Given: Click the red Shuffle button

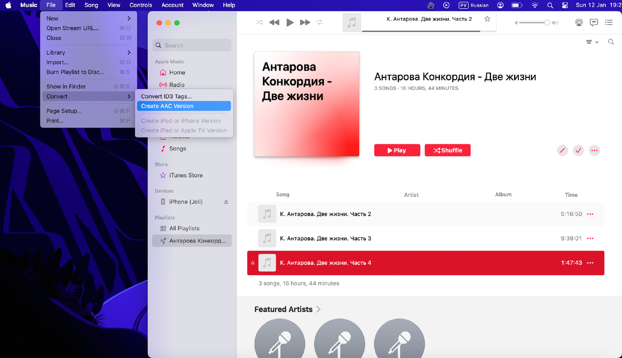Looking at the screenshot, I should coord(447,150).
